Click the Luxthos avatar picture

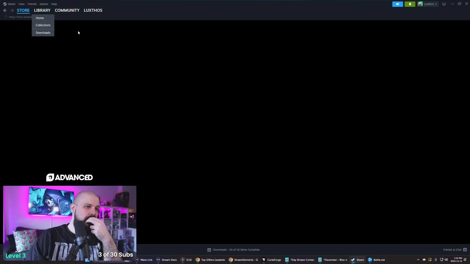click(420, 4)
